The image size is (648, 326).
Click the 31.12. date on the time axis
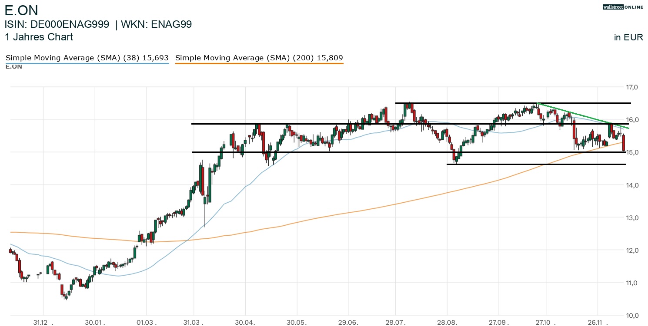point(43,323)
